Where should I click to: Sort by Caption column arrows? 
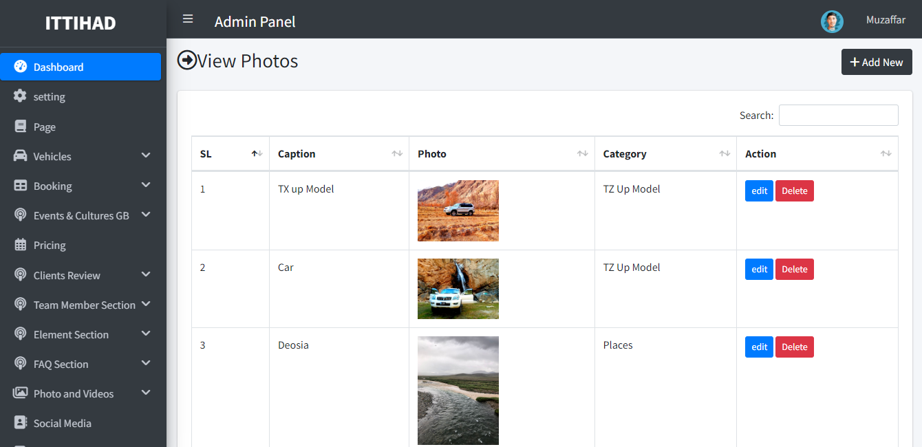click(397, 154)
